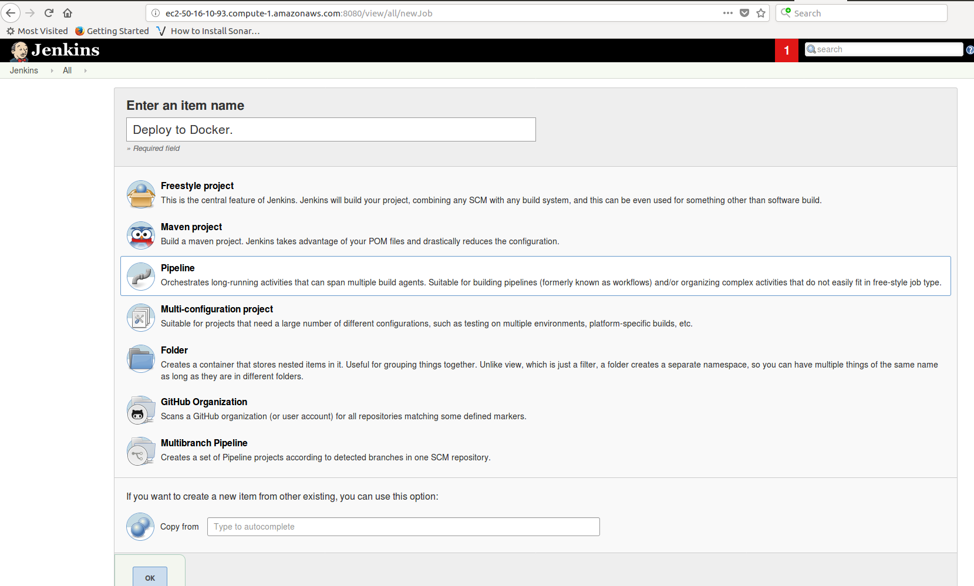Save to Pocket icon in address bar

[744, 13]
